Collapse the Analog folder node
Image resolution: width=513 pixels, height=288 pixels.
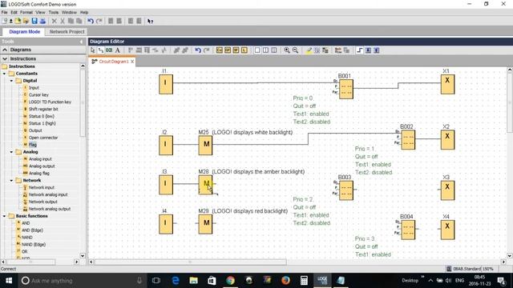point(12,152)
